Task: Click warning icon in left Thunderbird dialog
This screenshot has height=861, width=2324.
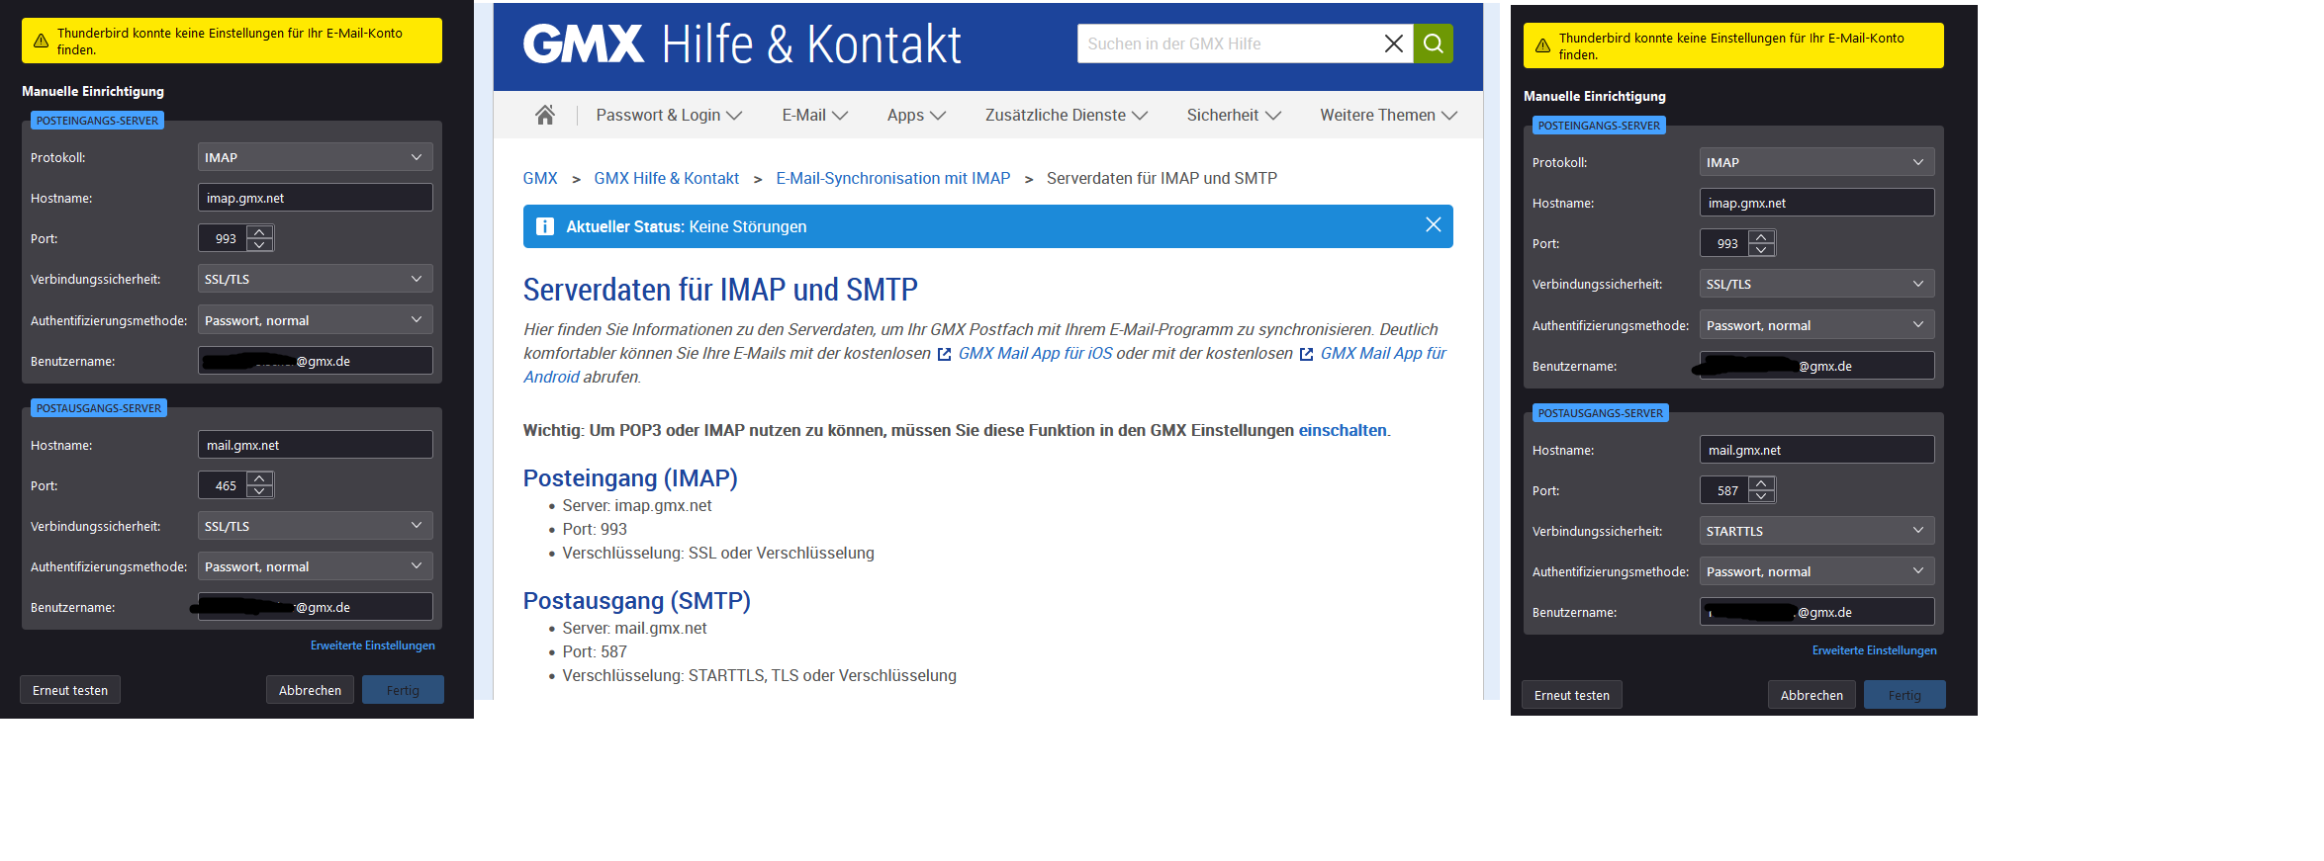Action: [x=41, y=41]
